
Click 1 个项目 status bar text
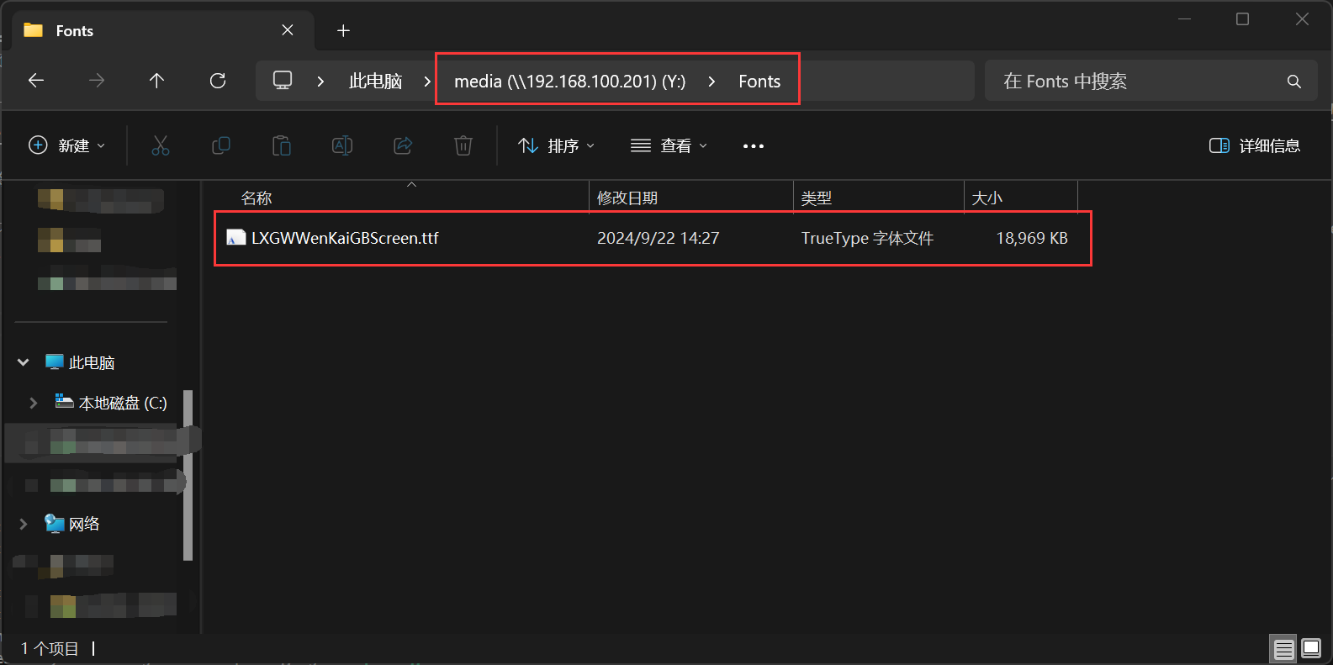click(x=50, y=648)
